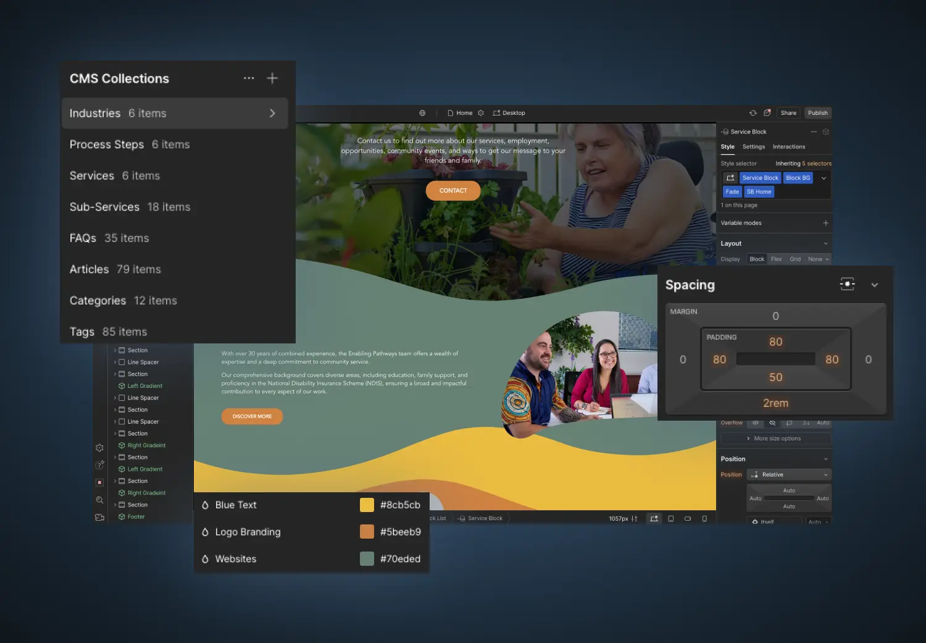The image size is (926, 643).
Task: Open the apps icon in left sidebar
Action: pos(99,448)
